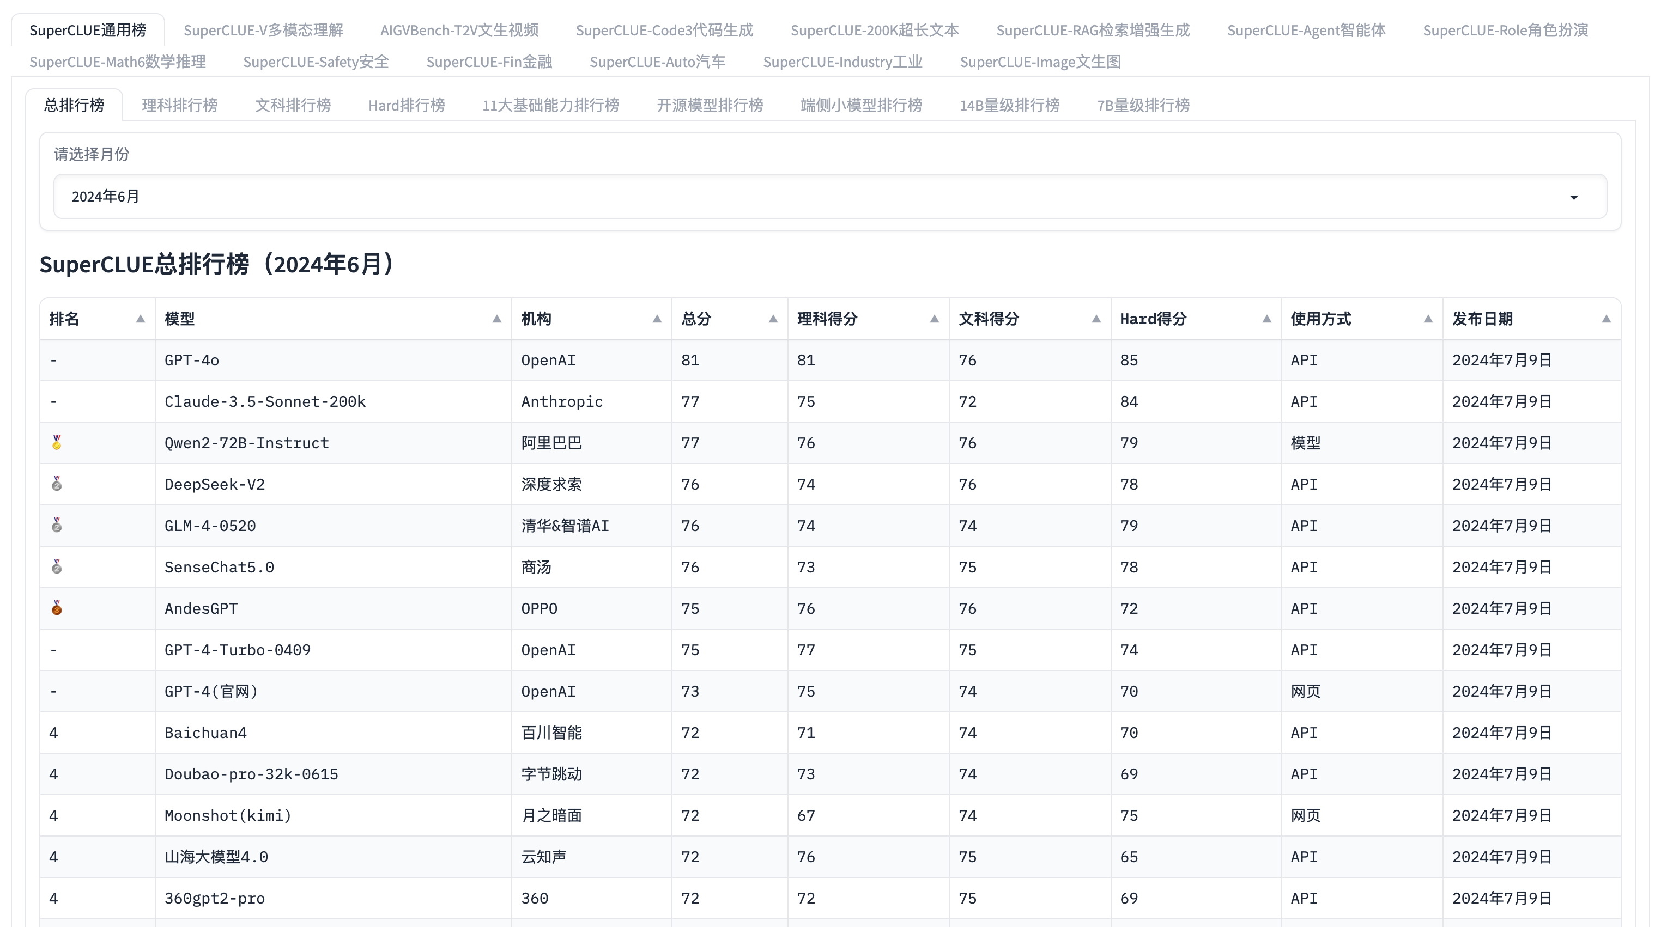Click the silver medal icon beside DeepSeek-V2

[57, 484]
